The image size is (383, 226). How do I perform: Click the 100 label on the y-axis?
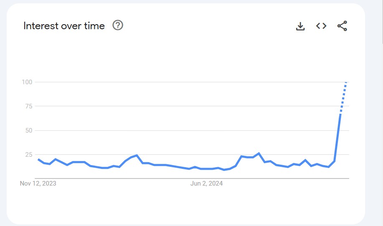point(27,82)
